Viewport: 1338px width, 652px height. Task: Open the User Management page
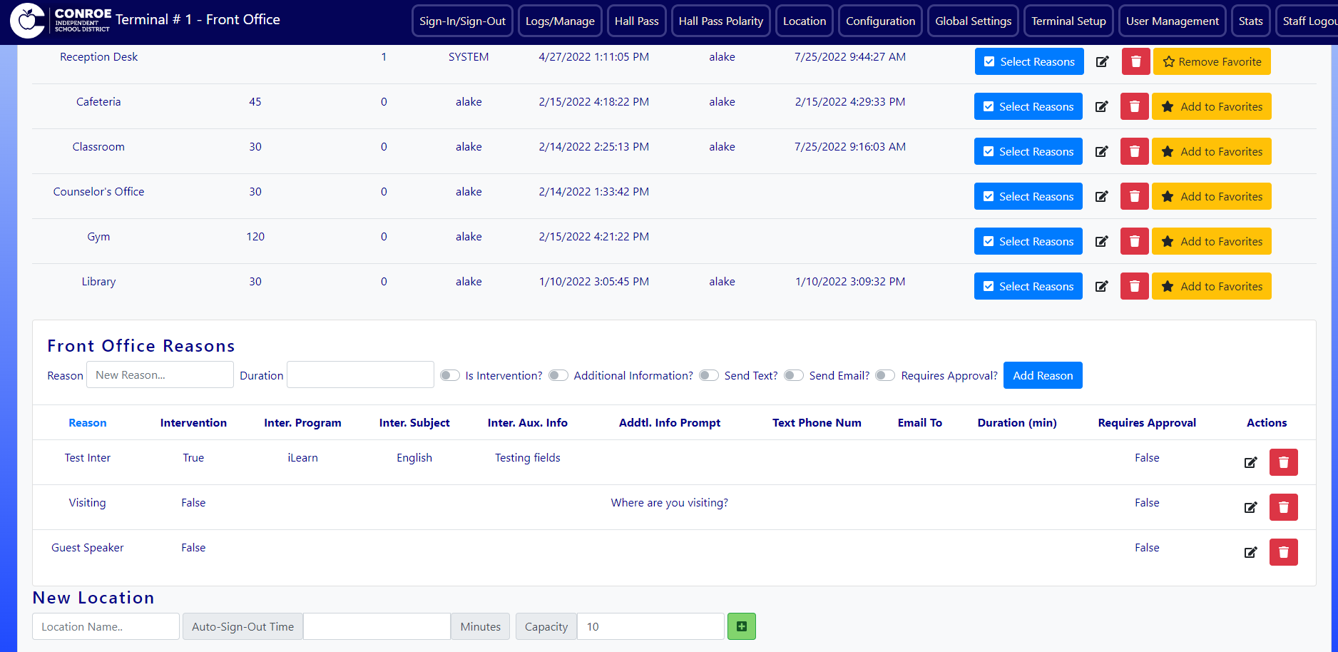coord(1172,21)
